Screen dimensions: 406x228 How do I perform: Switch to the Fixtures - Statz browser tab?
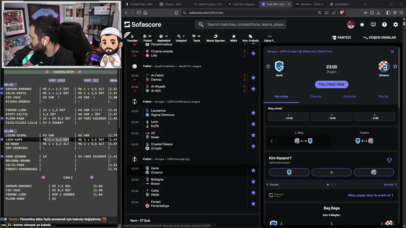tap(173, 4)
